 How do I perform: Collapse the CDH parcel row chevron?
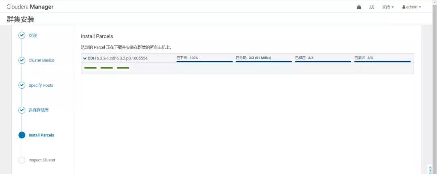[x=85, y=58]
